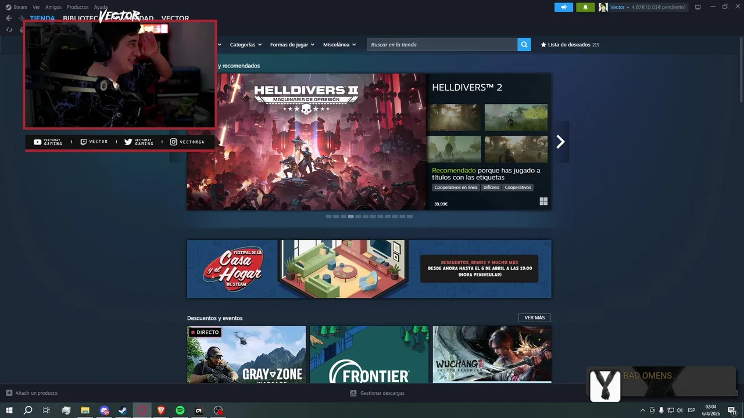Image resolution: width=744 pixels, height=418 pixels.
Task: Open File Explorer from taskbar
Action: [x=85, y=410]
